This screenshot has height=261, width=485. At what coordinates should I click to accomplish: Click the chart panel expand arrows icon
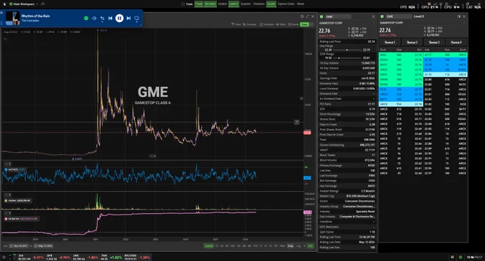coord(307,16)
